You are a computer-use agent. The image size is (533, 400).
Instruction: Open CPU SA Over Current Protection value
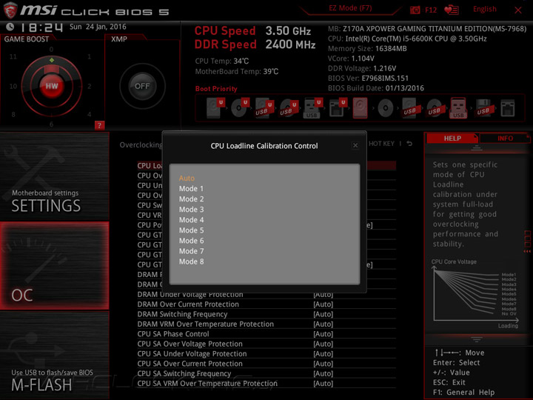pos(324,364)
